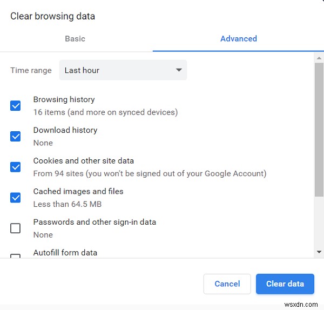Click the Cached images and files label
The width and height of the screenshot is (324, 310).
(78, 191)
